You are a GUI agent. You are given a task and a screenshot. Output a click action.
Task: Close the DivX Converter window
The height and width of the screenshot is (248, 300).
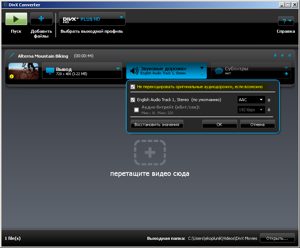click(x=295, y=5)
